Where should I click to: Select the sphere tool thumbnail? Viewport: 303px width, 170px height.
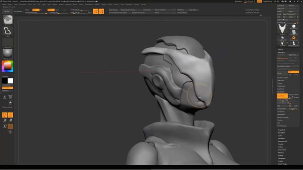point(294,26)
